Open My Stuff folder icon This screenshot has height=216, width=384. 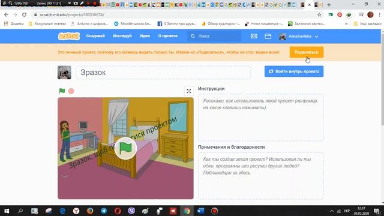tap(268, 36)
